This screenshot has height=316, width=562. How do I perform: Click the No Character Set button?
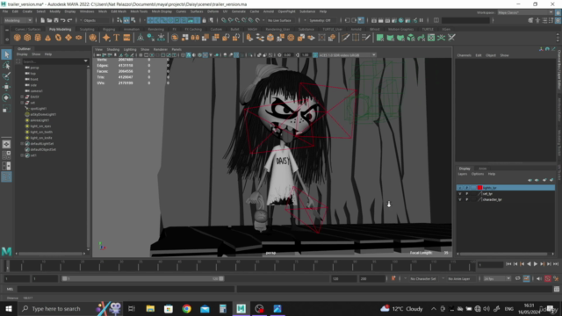pos(423,279)
